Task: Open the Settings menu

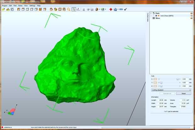Action: pos(32,6)
